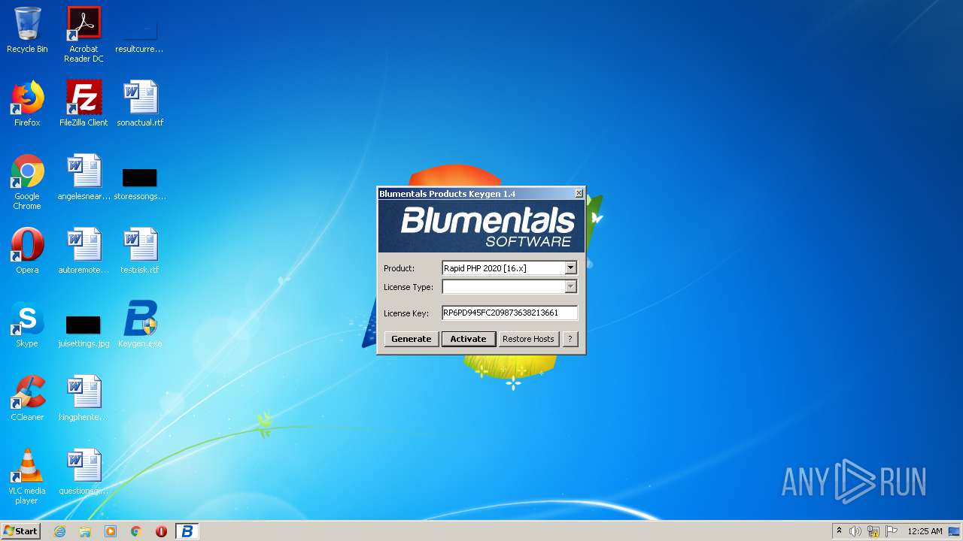Viewport: 963px width, 541px height.
Task: Launch CCleaner desktop shortcut
Action: coord(27,398)
